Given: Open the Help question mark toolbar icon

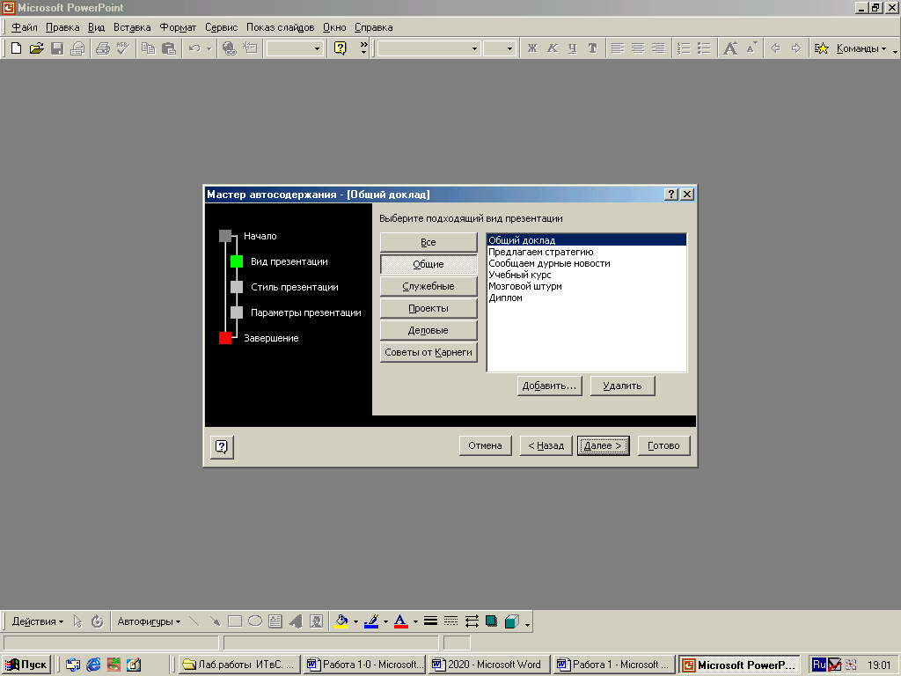Looking at the screenshot, I should tap(341, 48).
